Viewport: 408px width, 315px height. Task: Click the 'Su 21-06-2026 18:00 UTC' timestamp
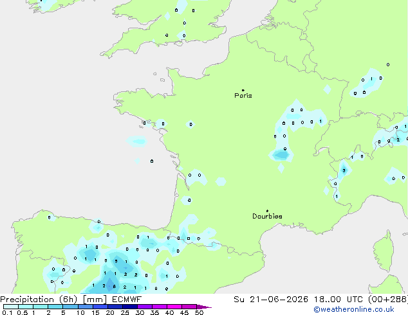click(x=298, y=300)
